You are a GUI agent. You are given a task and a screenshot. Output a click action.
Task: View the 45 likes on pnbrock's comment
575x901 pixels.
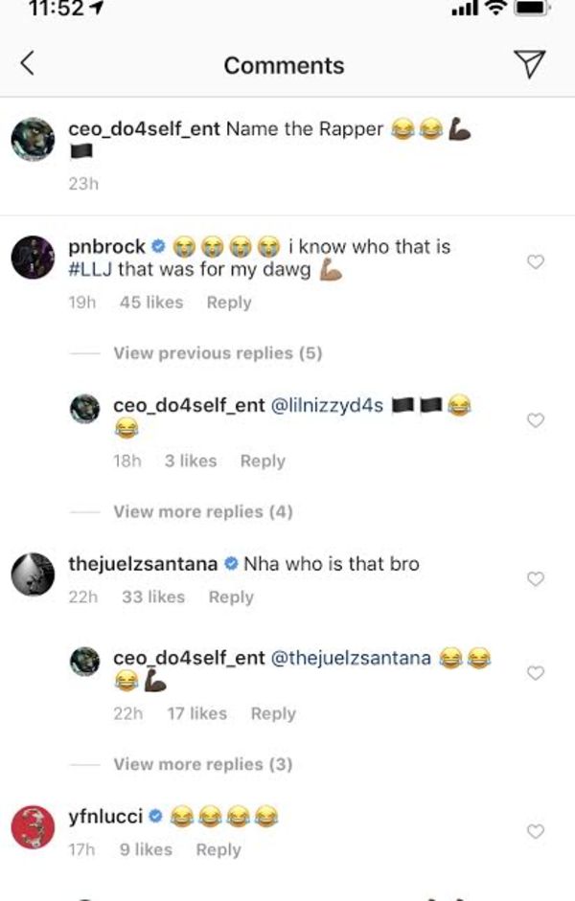click(151, 303)
